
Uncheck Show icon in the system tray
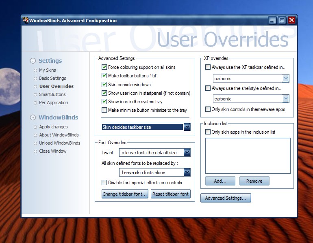[x=104, y=102]
